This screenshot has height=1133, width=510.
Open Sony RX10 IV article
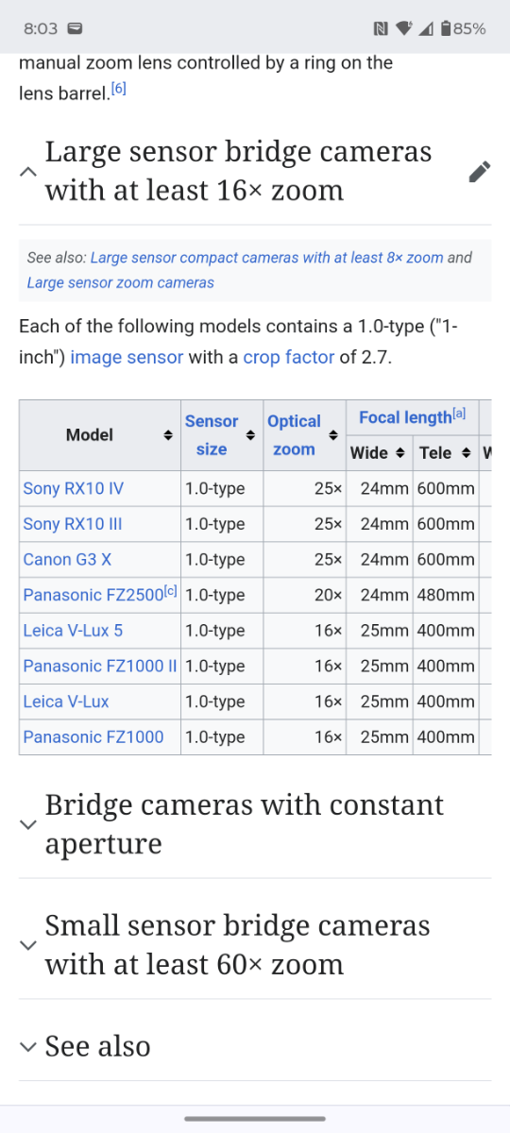73,488
